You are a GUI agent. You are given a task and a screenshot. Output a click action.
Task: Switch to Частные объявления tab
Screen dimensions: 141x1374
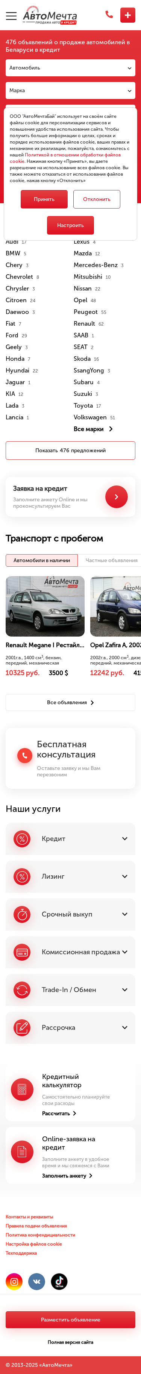pyautogui.click(x=111, y=560)
